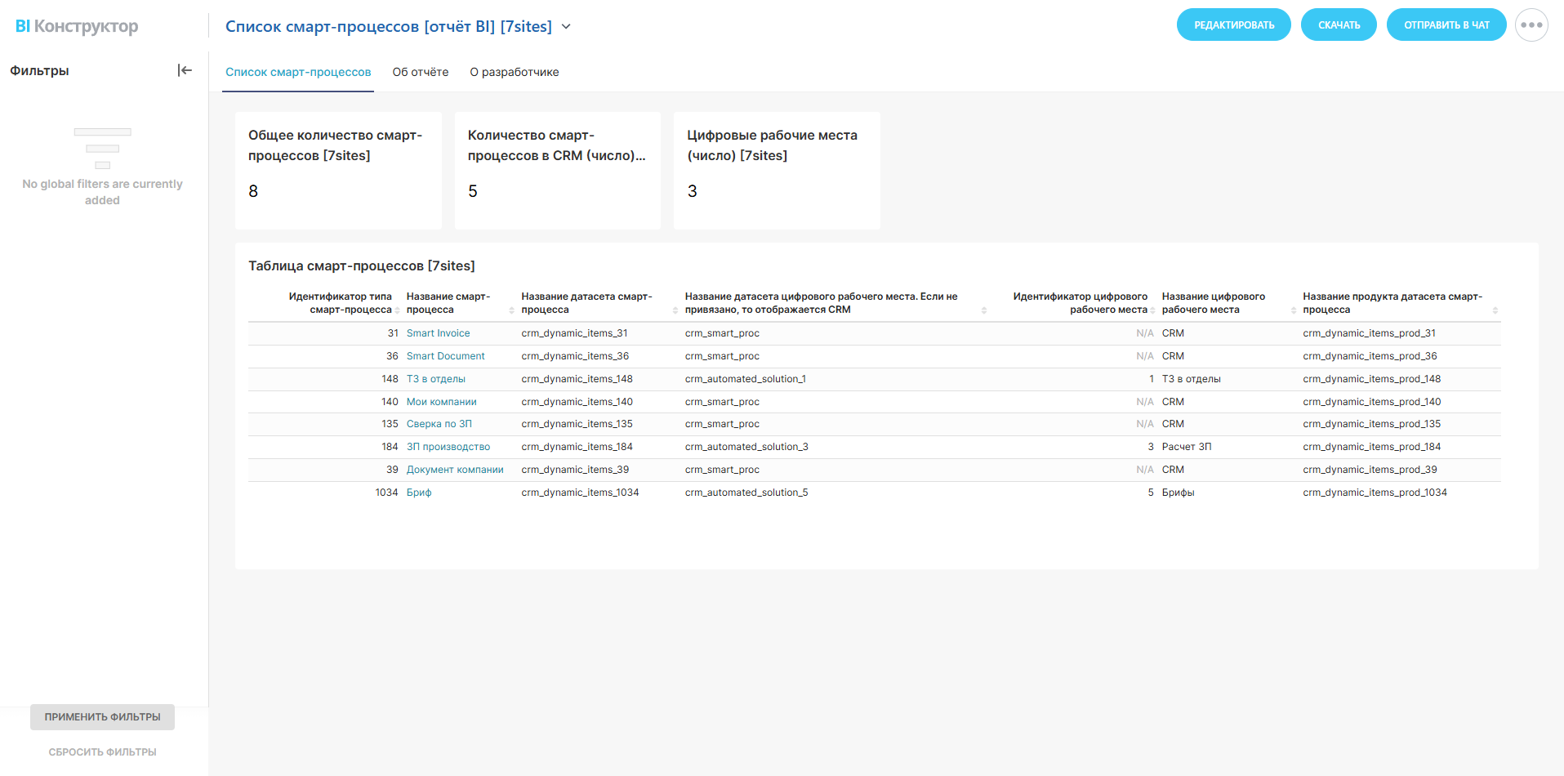
Task: Click the РЕДАКТИРОВАТЬ button
Action: click(1233, 25)
